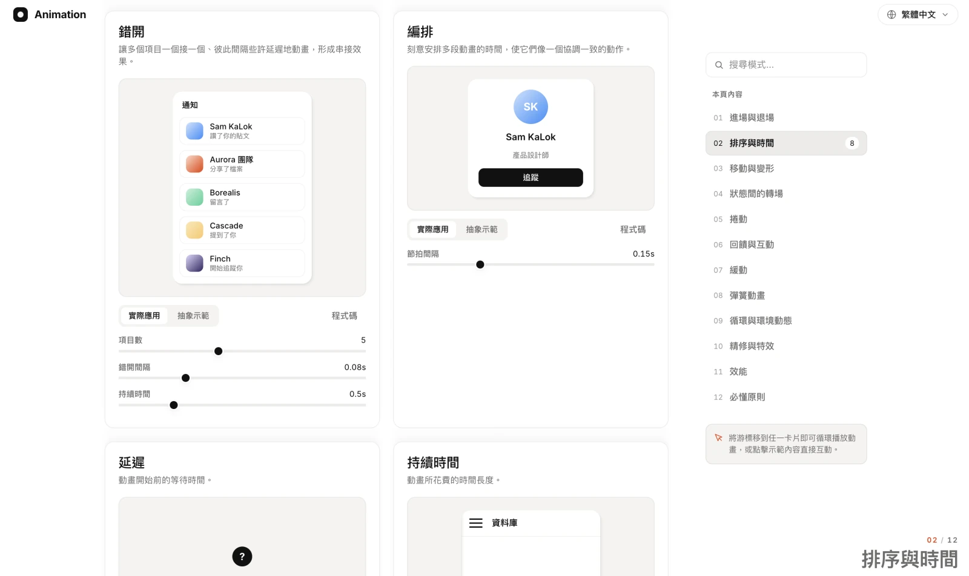Click the 錯開 card heading
This screenshot has width=969, height=576.
tap(131, 32)
